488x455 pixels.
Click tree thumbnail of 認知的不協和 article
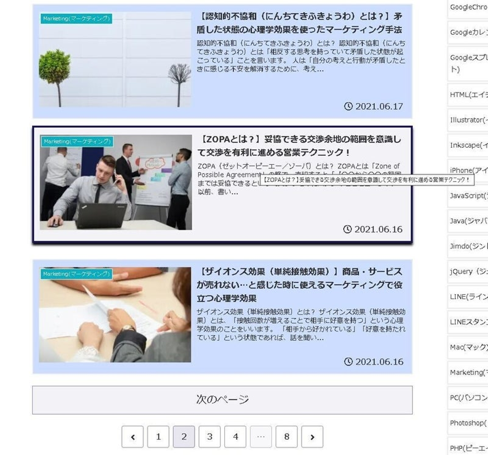115,59
